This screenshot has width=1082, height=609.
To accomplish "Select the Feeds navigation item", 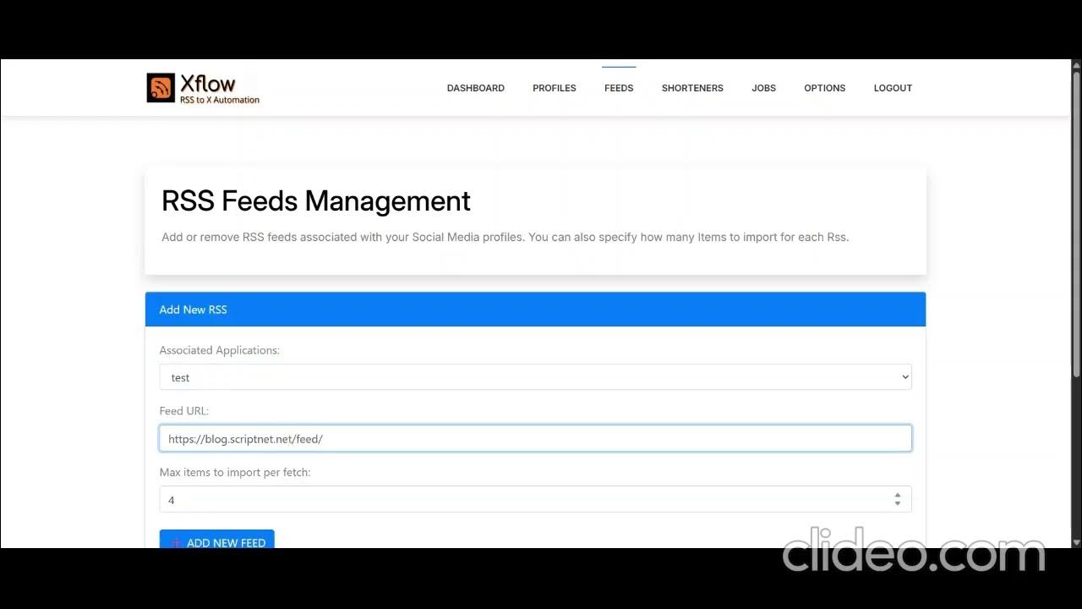I will click(619, 88).
